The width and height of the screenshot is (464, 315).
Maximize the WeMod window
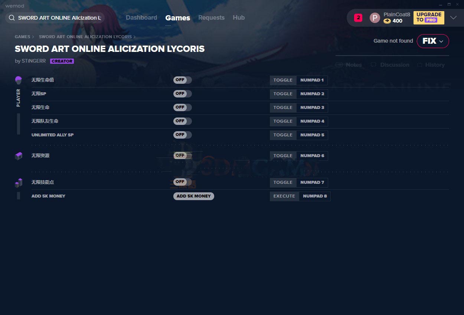(449, 4)
